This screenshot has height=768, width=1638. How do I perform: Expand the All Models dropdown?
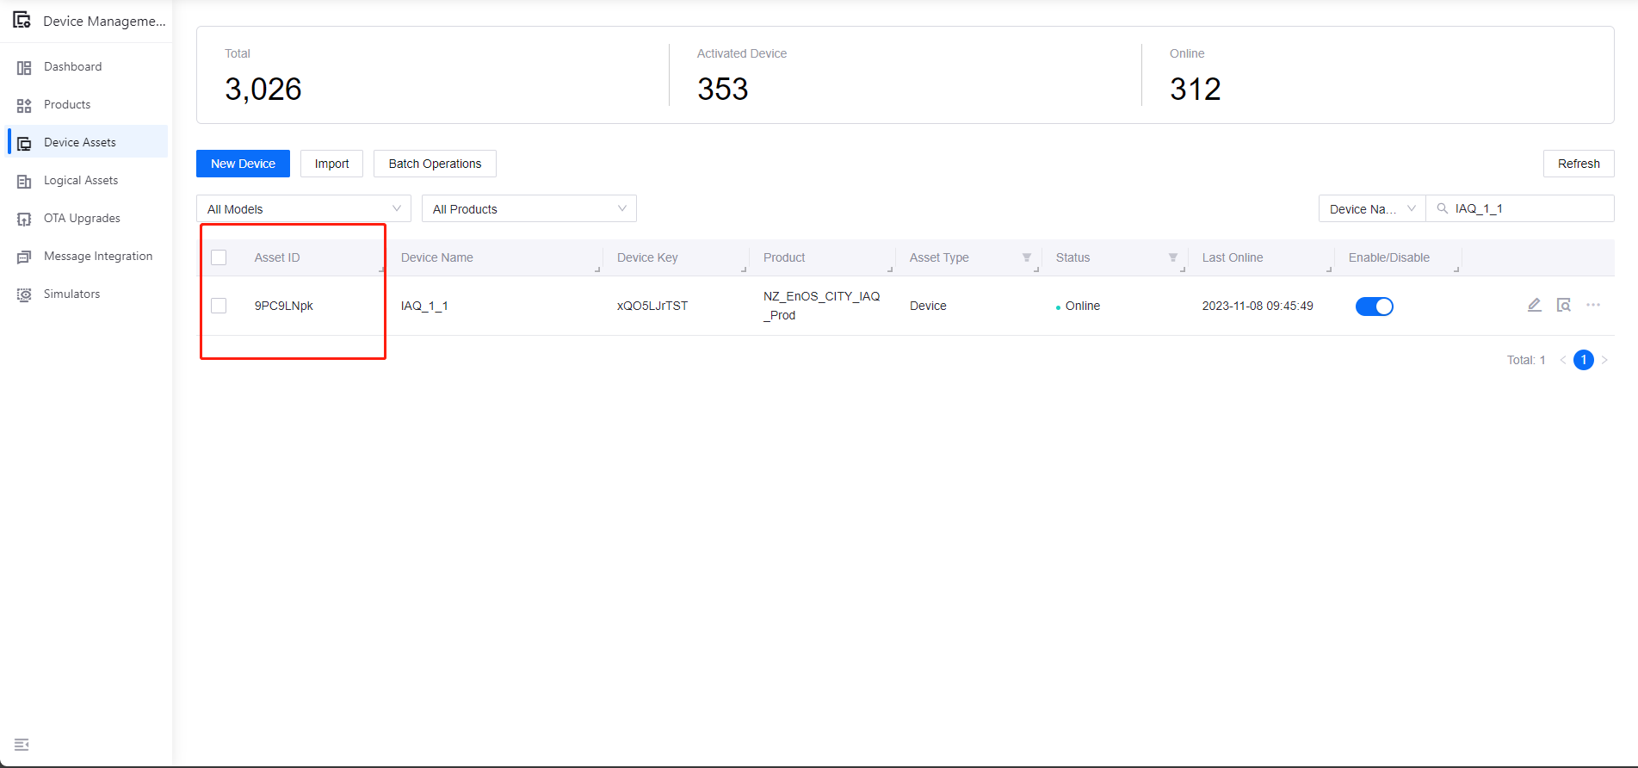(x=303, y=208)
